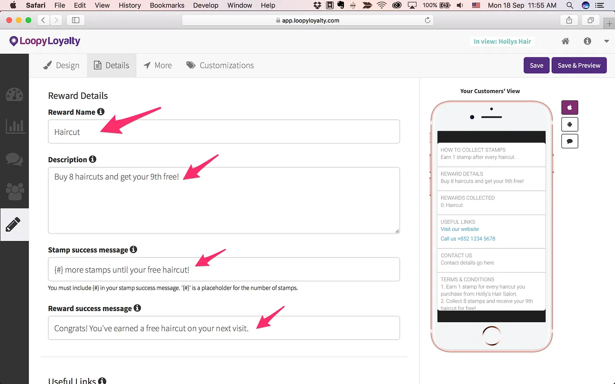Click the info icon beside Description
Screen dimensions: 615x384
93,159
